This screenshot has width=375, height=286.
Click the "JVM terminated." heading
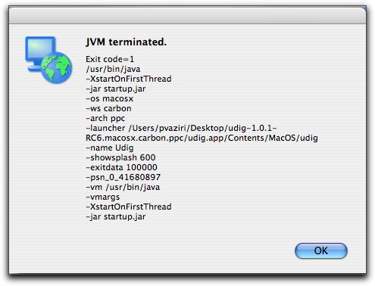[126, 42]
